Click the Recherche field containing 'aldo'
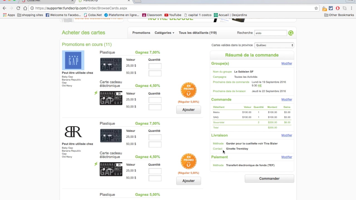356x200 pixels. (271, 33)
